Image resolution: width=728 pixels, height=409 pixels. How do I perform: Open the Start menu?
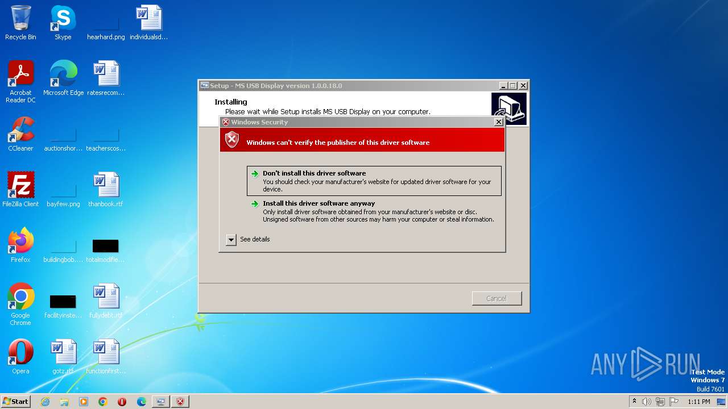(16, 402)
